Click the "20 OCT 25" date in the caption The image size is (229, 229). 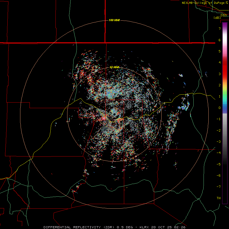[162, 227]
